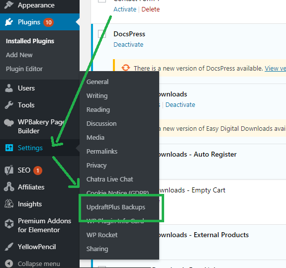Image resolution: width=286 pixels, height=268 pixels.
Task: Click the Appearance paintbrush icon
Action: 9,5
